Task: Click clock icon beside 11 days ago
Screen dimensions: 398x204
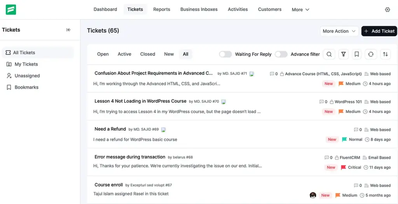Action: tap(366, 167)
